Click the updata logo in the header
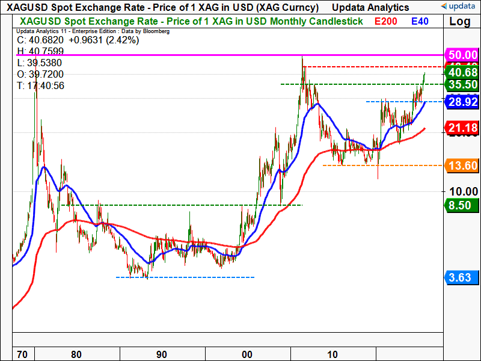 459,6
